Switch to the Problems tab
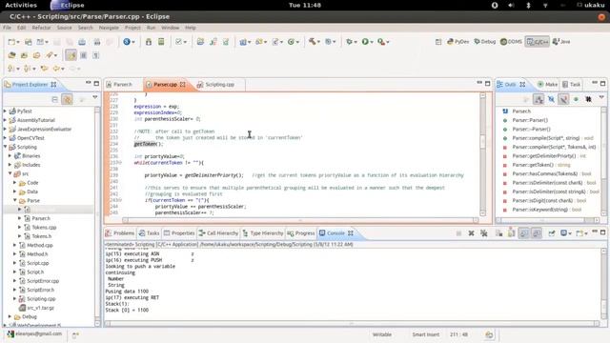The height and width of the screenshot is (343, 610). (120, 232)
